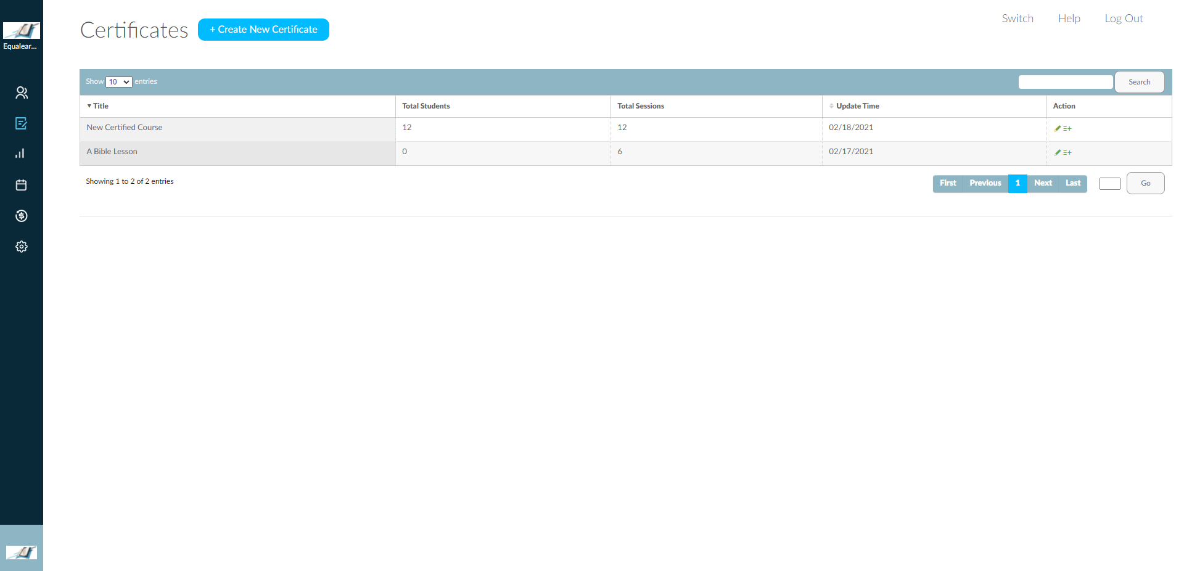This screenshot has height=571, width=1184.
Task: Open the Help link
Action: tap(1069, 18)
